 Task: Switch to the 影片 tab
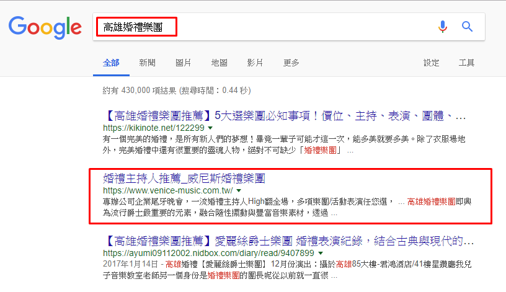tap(255, 63)
